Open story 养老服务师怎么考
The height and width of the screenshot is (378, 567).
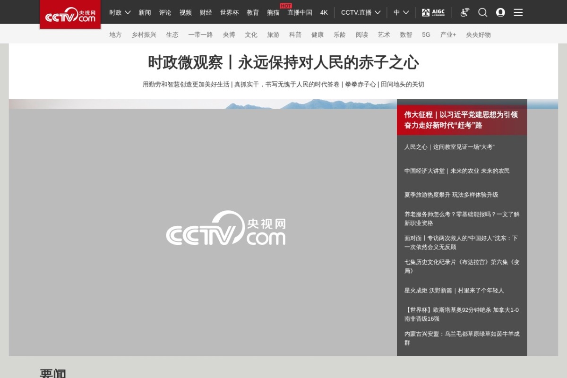pos(462,218)
